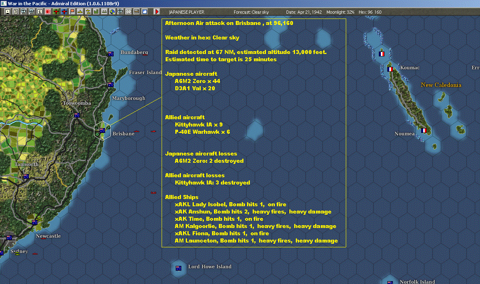Click the green land area toolbar icon

tap(96, 12)
